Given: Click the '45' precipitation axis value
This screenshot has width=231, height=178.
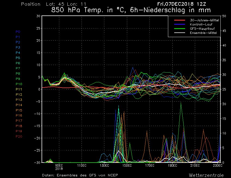Looking at the screenshot, I should [x=224, y=31].
